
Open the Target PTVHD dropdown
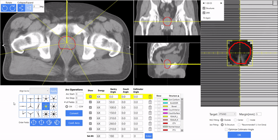[227, 114]
